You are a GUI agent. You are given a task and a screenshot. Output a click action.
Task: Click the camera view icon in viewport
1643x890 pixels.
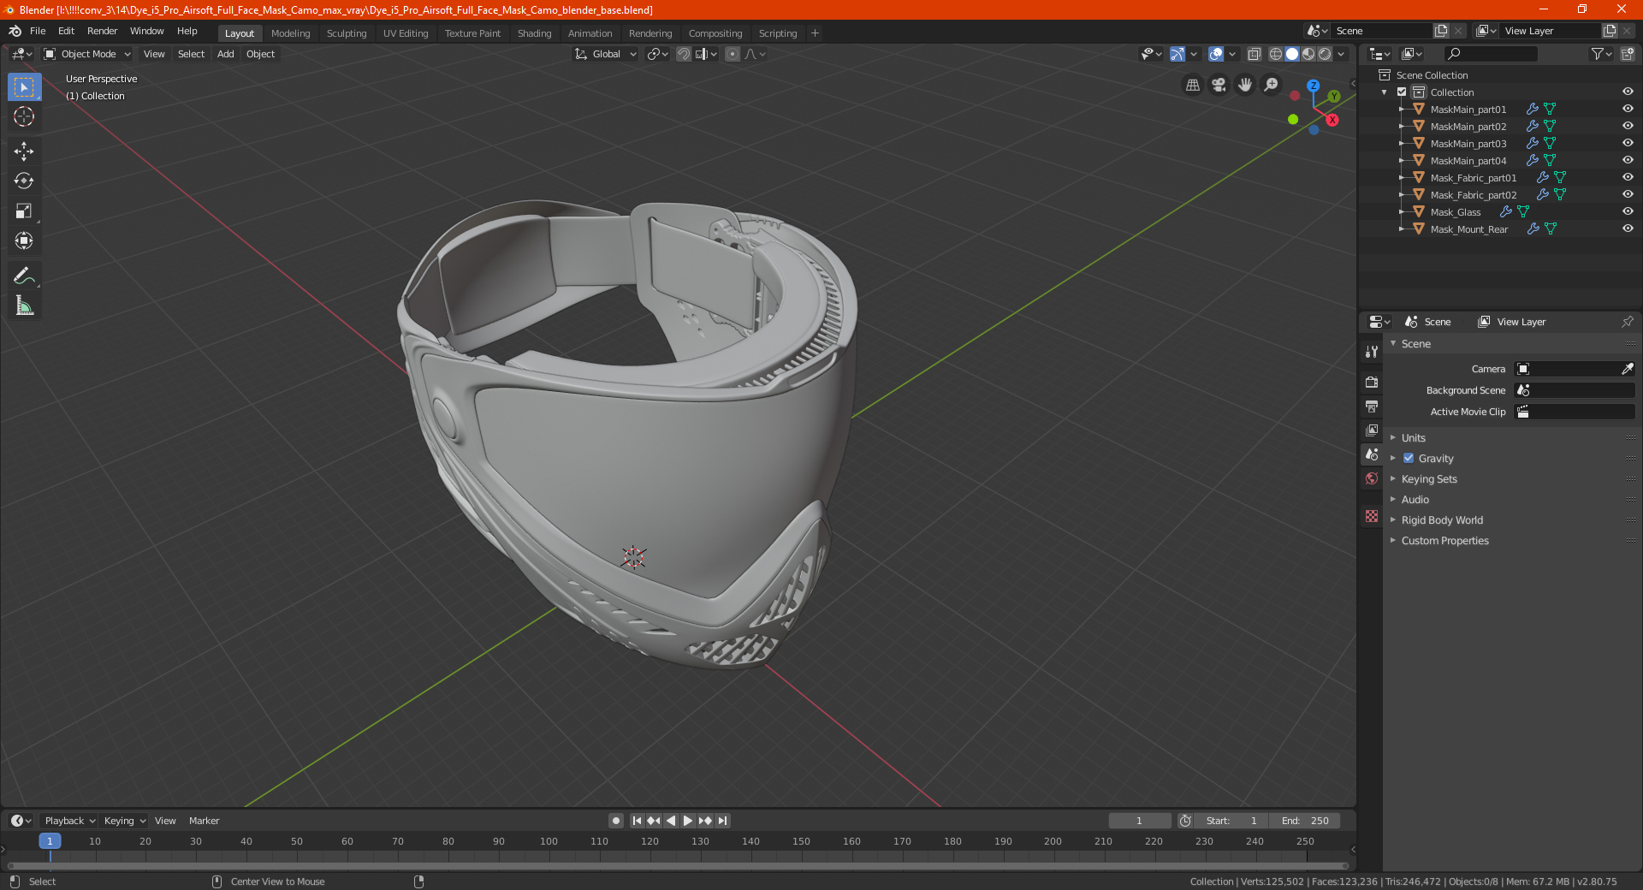pyautogui.click(x=1219, y=85)
